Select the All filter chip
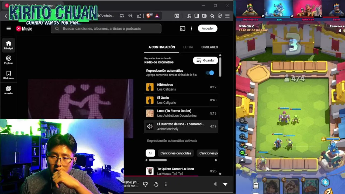Image resolution: width=345 pixels, height=194 pixels. tap(150, 153)
